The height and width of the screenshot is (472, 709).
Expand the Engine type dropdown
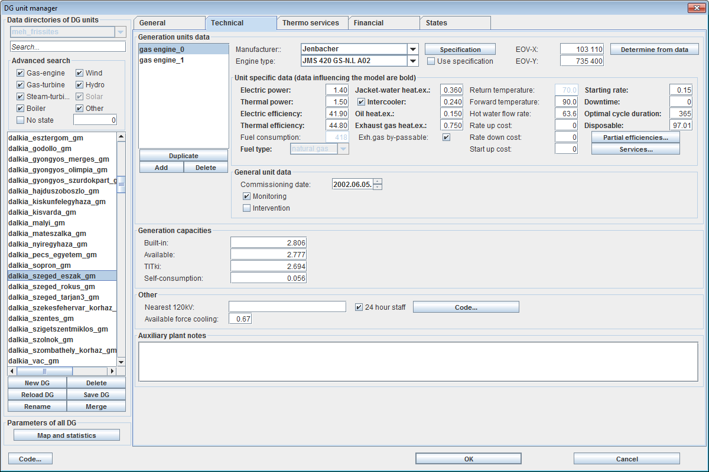tap(413, 61)
